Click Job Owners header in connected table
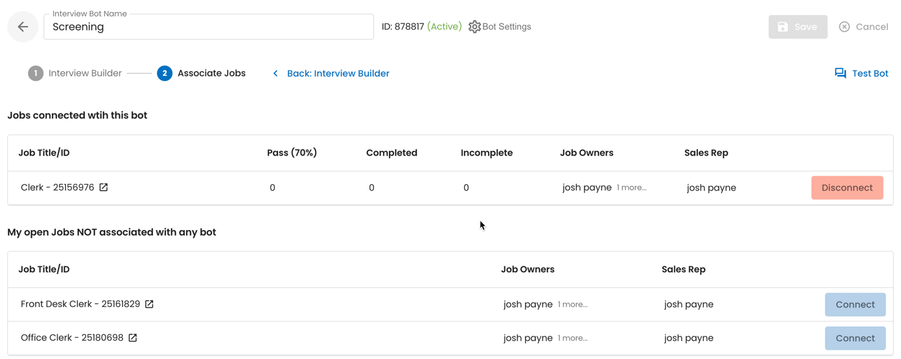This screenshot has height=359, width=901. point(587,153)
